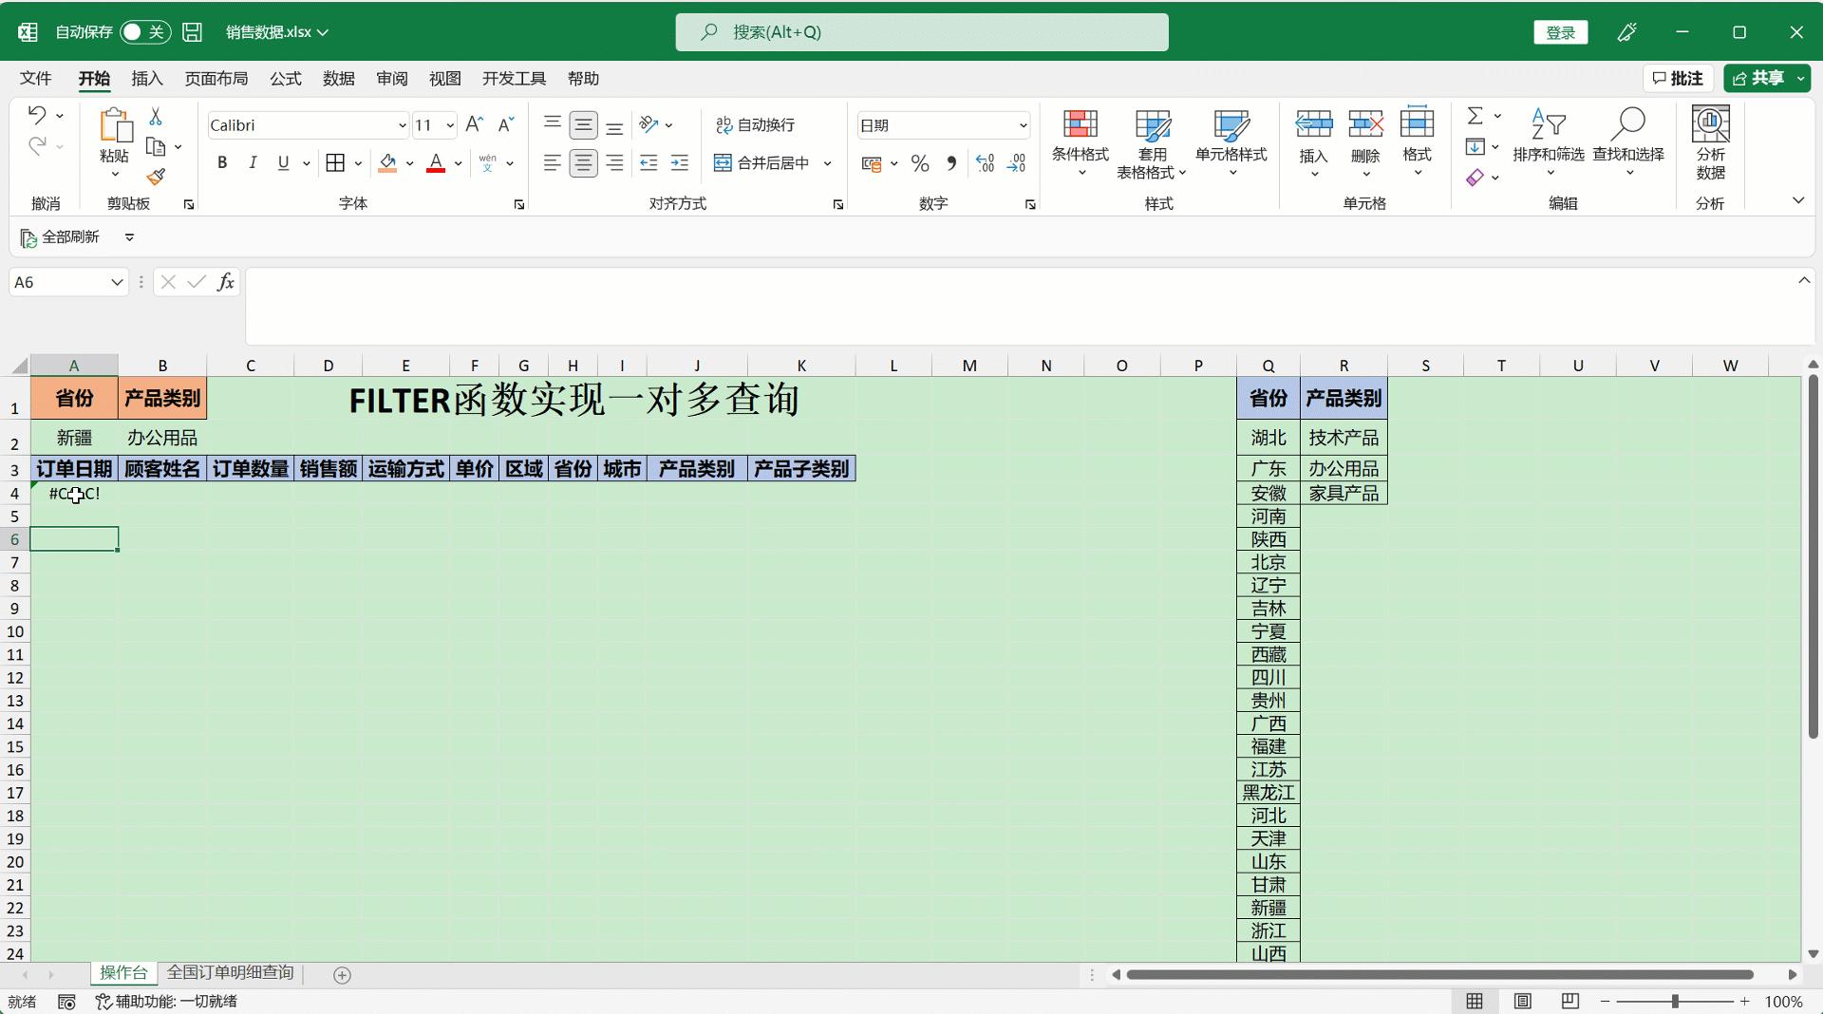Click the Cut scissors icon
The image size is (1823, 1014).
(x=156, y=116)
